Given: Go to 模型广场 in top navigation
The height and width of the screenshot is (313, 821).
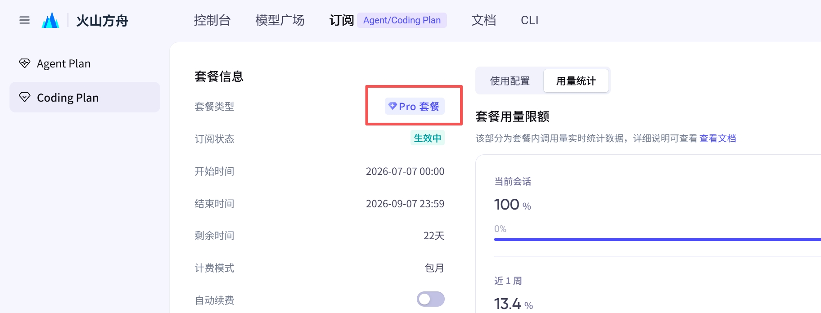Looking at the screenshot, I should (280, 20).
